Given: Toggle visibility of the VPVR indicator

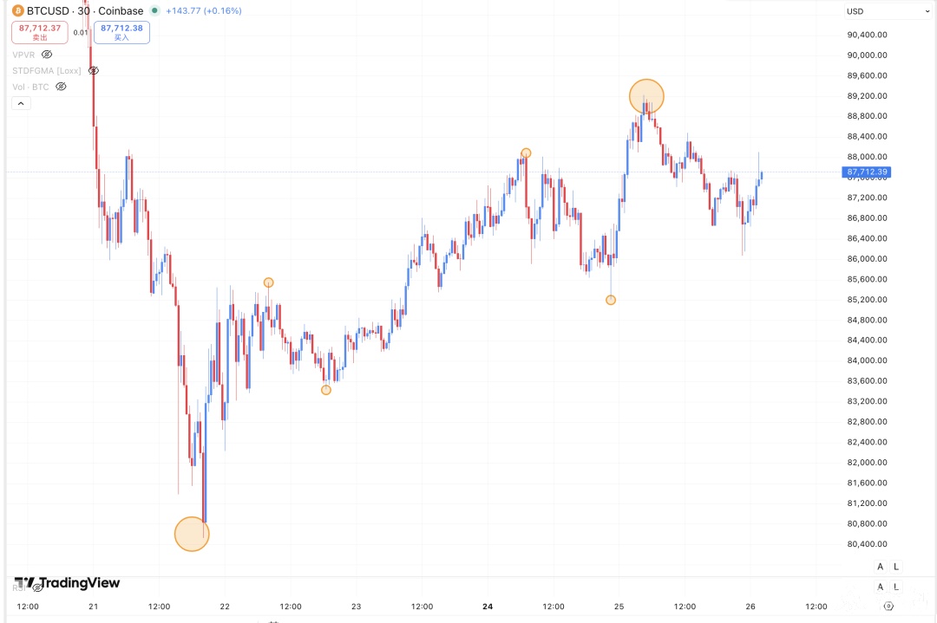Looking at the screenshot, I should coord(47,54).
